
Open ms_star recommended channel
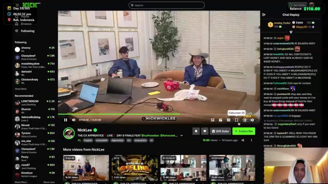pos(35,143)
